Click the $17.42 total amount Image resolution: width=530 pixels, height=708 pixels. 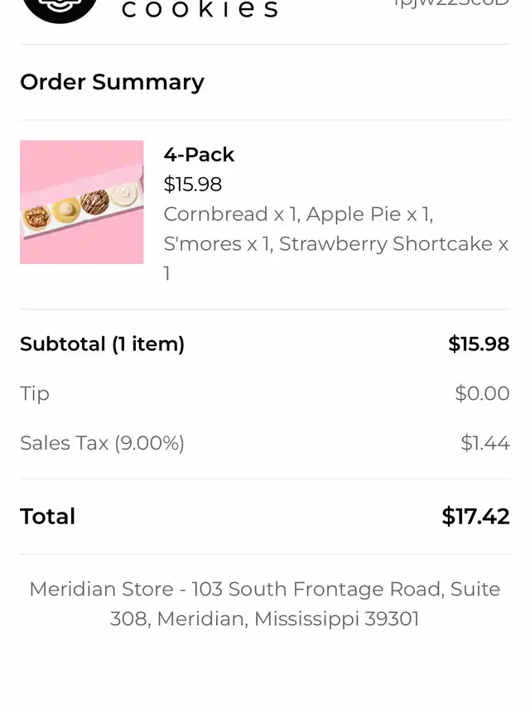[476, 517]
